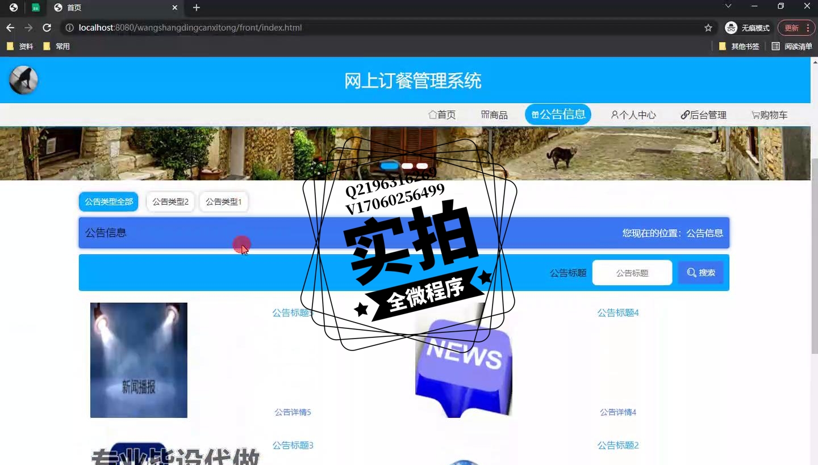Click the 搜索 search button
The height and width of the screenshot is (465, 818).
point(700,273)
